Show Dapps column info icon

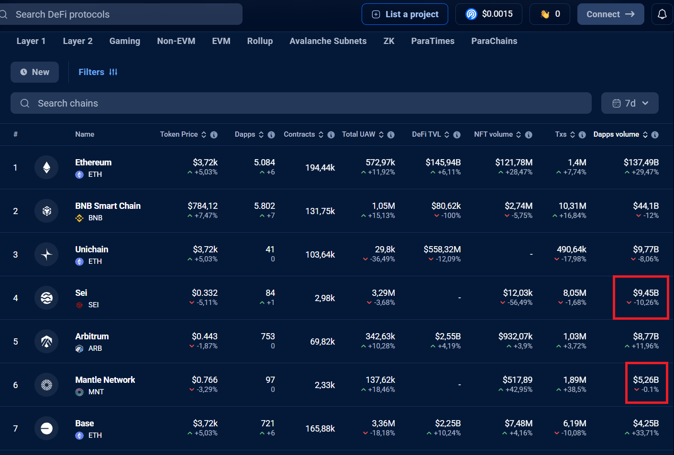pos(271,135)
